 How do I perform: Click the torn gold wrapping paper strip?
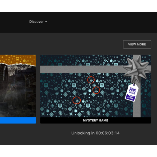(x=18, y=60)
